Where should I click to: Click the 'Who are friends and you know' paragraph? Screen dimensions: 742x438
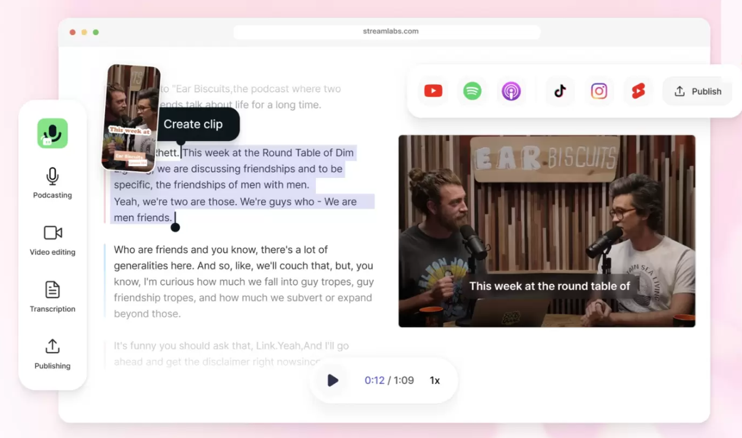pos(243,282)
